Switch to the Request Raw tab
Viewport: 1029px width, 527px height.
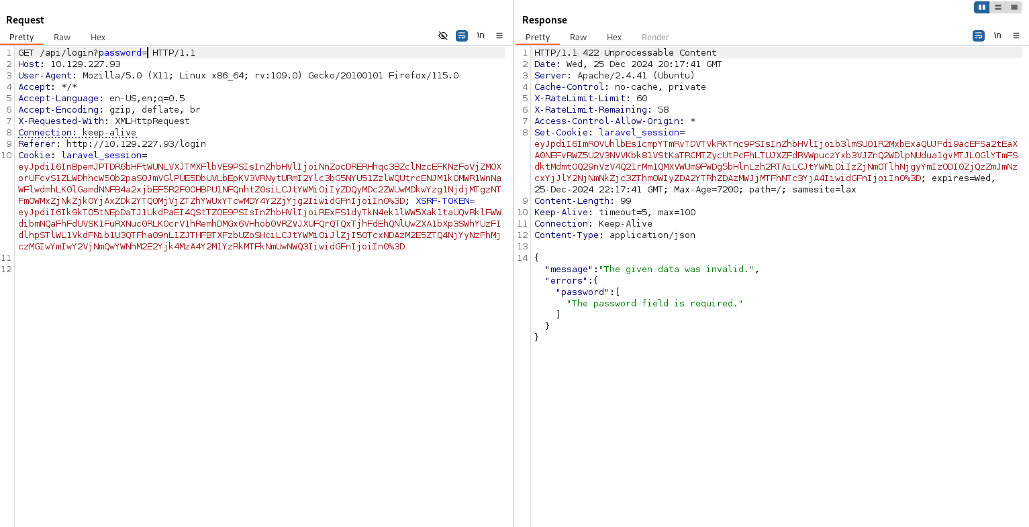pyautogui.click(x=62, y=38)
